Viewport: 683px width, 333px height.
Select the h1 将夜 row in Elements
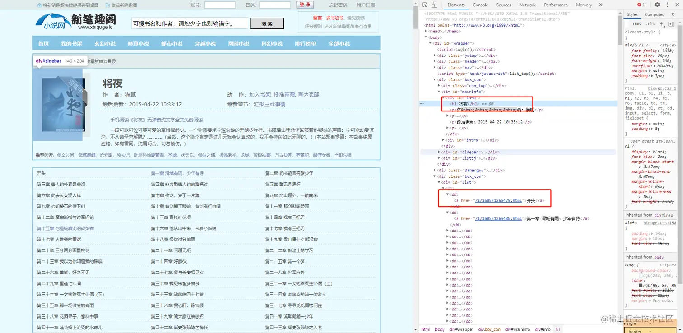coord(518,104)
